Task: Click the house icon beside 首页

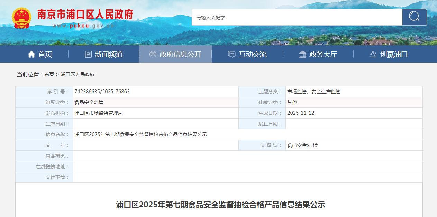Action: [x=31, y=54]
